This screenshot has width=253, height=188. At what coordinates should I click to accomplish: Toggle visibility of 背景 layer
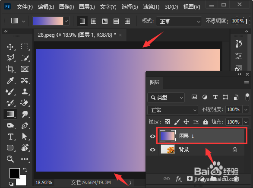pos(152,150)
